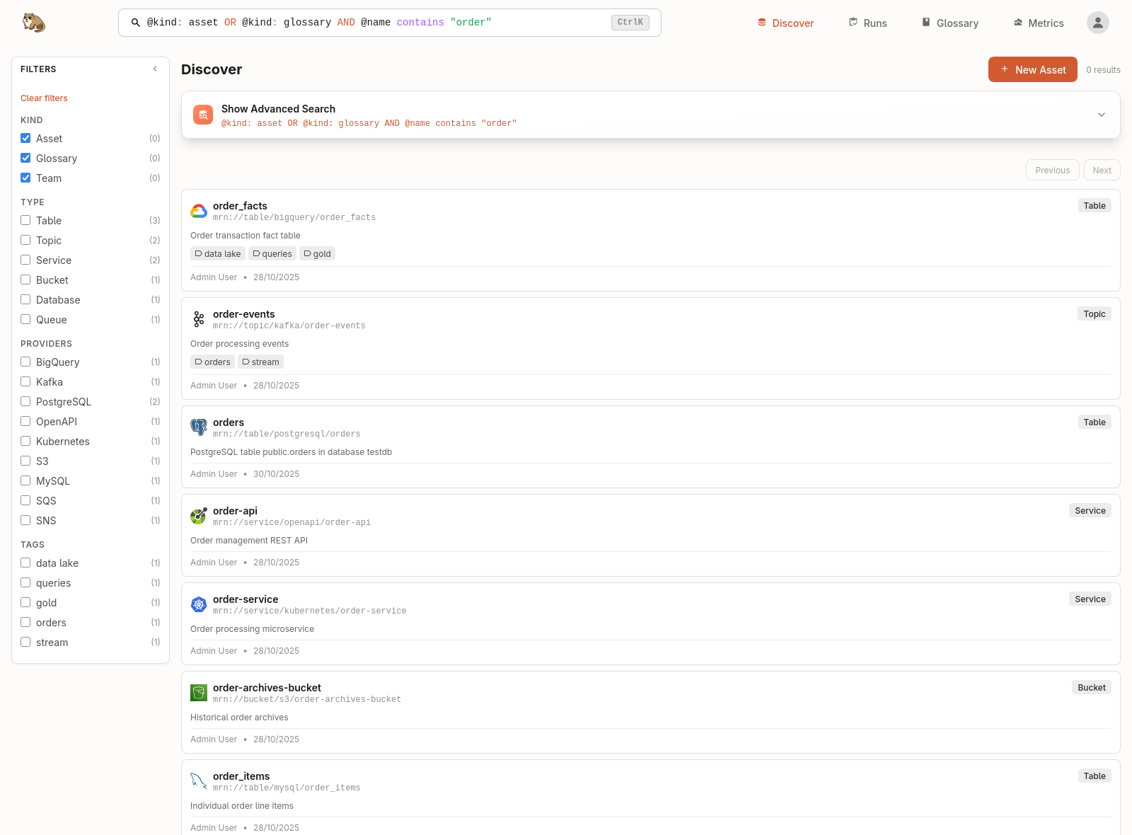Click the MySQL dolphin icon on order_items
The height and width of the screenshot is (835, 1132).
point(199,781)
